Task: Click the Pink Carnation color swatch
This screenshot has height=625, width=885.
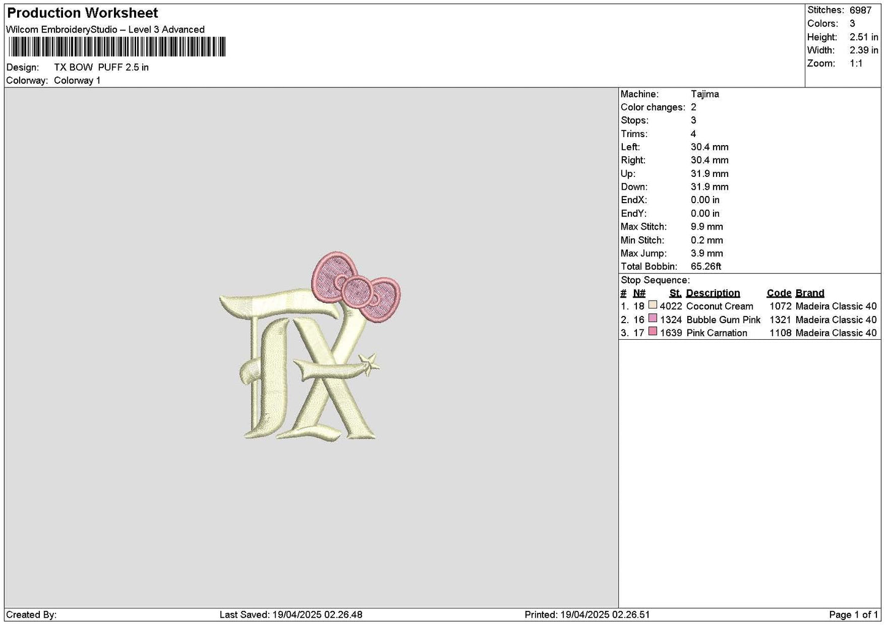Action: tap(653, 332)
